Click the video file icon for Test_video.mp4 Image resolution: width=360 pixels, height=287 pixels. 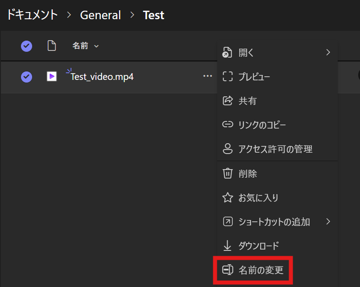click(51, 77)
